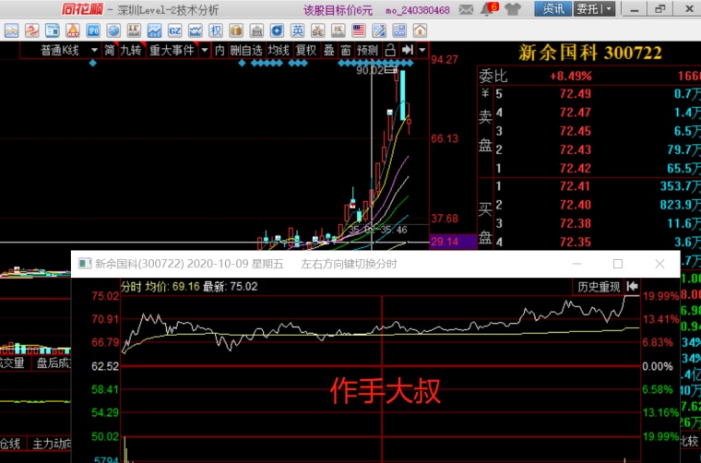Toggle 叠 overlay on chart toolbar
This screenshot has height=463, width=701.
[329, 50]
